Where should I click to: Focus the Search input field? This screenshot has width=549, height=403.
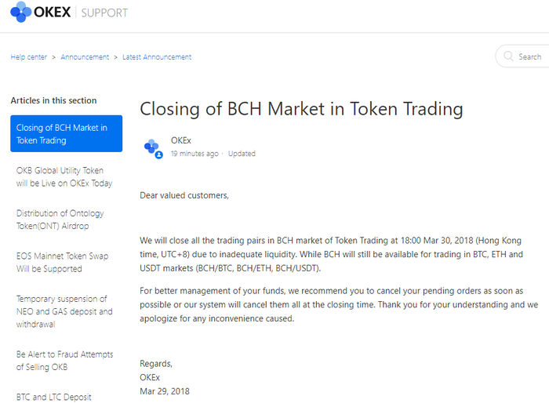(x=522, y=56)
